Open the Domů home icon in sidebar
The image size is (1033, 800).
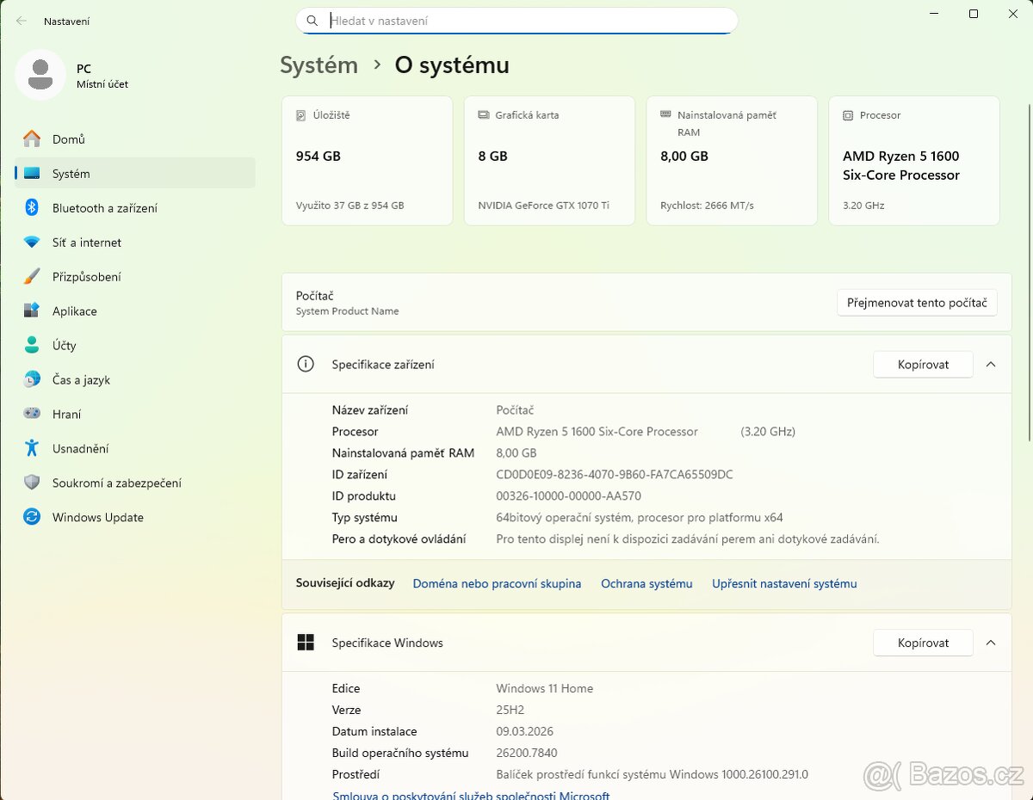(x=32, y=139)
